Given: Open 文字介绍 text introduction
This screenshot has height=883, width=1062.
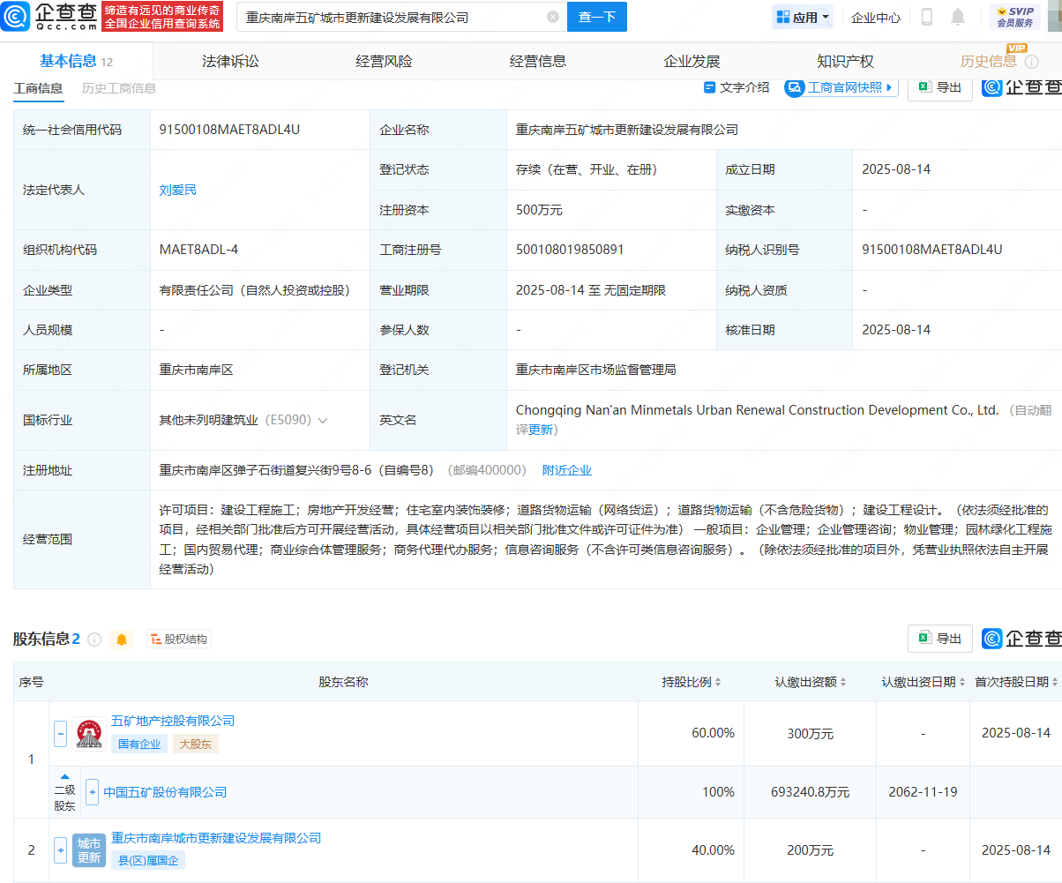Looking at the screenshot, I should (737, 87).
